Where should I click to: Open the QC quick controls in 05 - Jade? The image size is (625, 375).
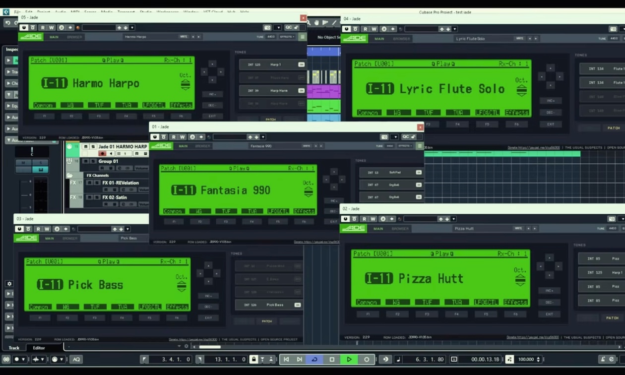[289, 28]
